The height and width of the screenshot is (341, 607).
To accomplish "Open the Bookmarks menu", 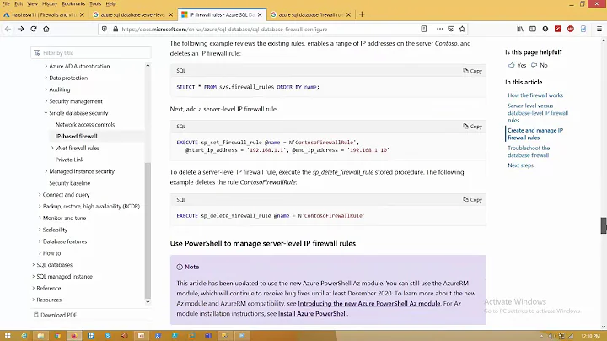I will (x=73, y=3).
